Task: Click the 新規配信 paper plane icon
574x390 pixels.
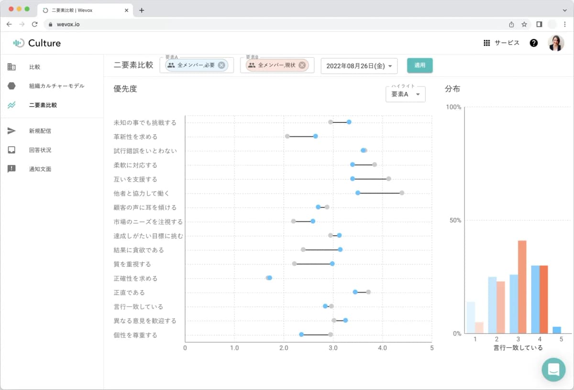Action: pos(11,131)
